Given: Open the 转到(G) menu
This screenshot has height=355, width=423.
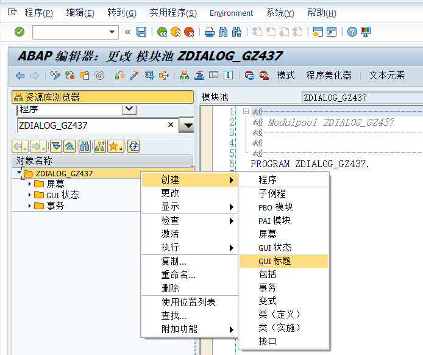Looking at the screenshot, I should (x=122, y=13).
